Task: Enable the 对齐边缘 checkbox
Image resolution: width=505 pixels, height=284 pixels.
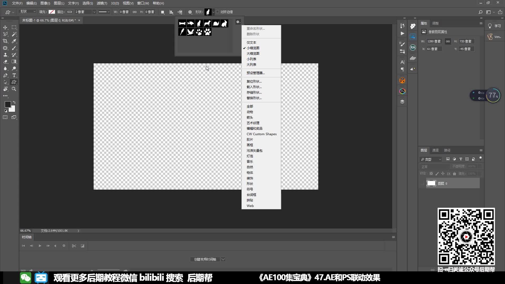Action: [x=218, y=12]
